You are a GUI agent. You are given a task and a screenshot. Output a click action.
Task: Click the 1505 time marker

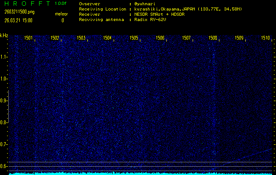pos(134,38)
